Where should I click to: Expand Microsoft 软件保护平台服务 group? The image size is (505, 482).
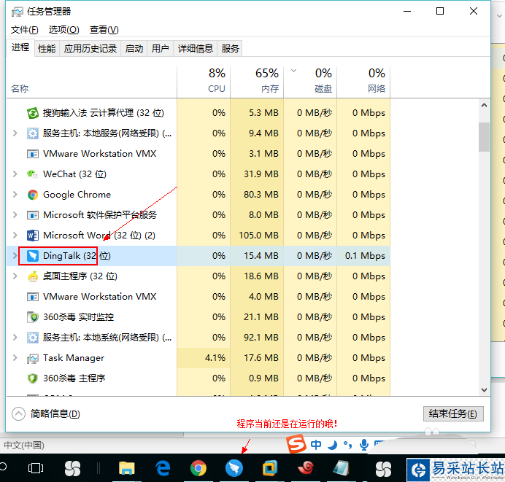tap(15, 215)
